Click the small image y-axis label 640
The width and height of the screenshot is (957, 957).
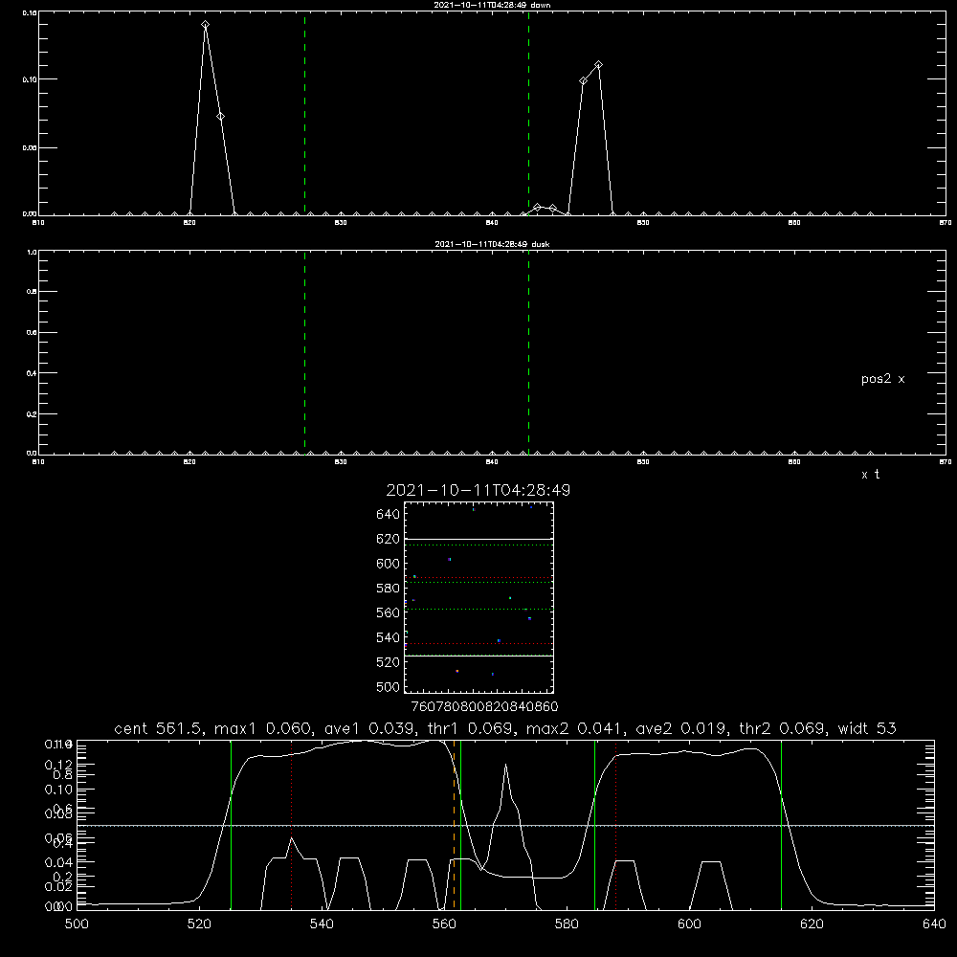point(389,515)
